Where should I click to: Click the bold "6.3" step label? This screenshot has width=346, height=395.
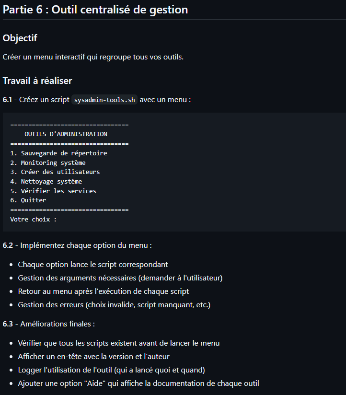7,324
